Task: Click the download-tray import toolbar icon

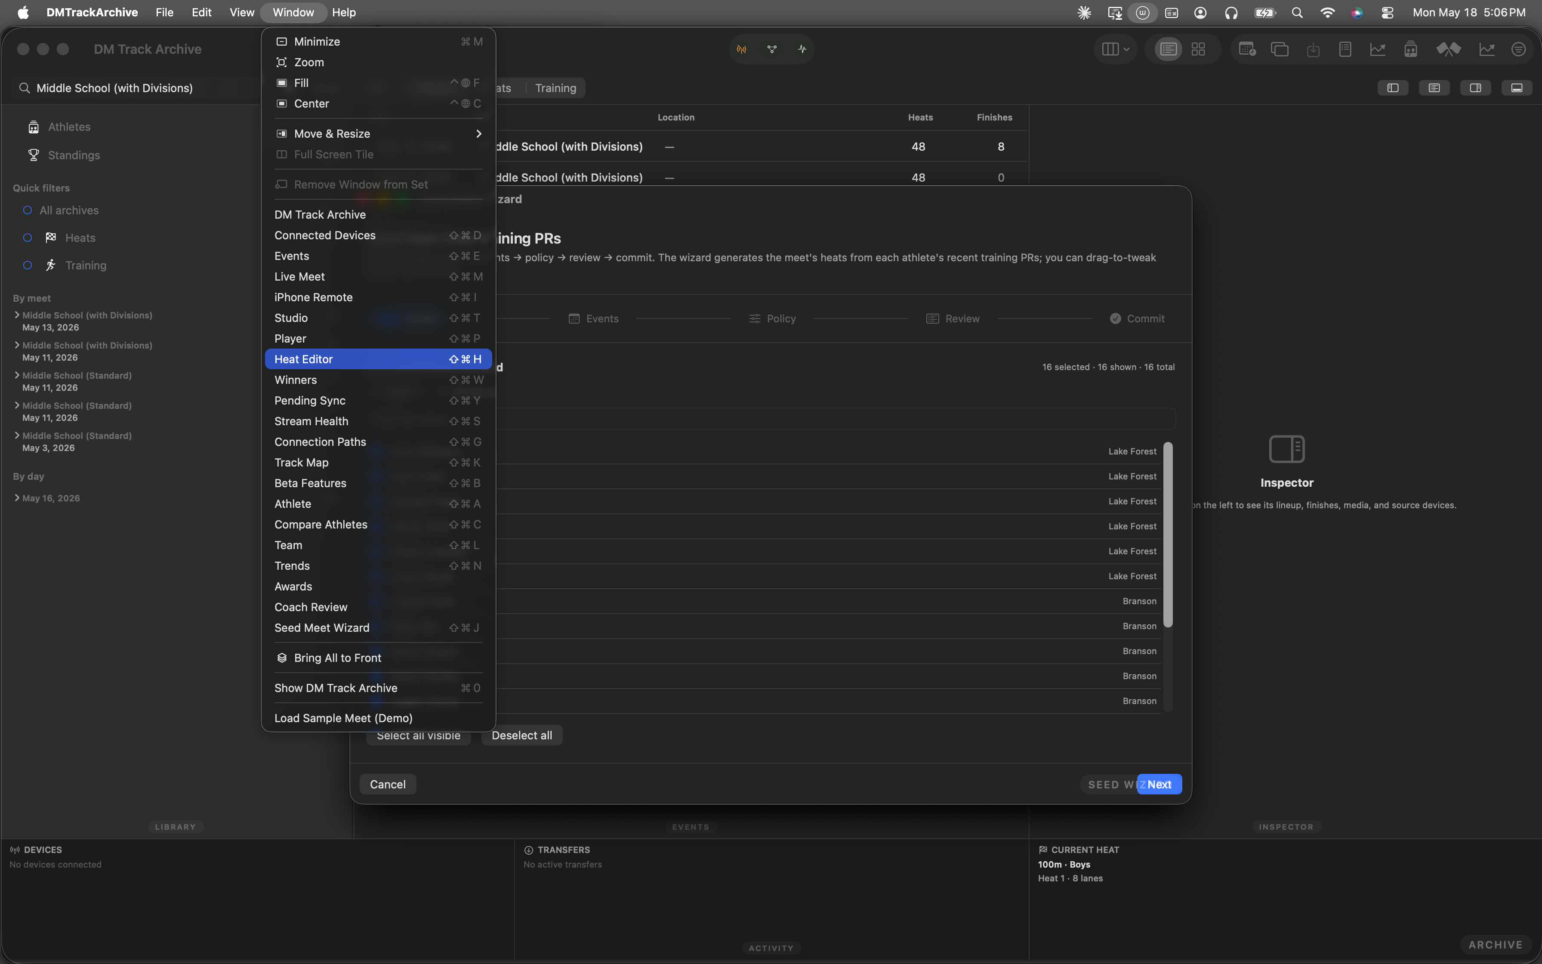Action: click(1313, 49)
